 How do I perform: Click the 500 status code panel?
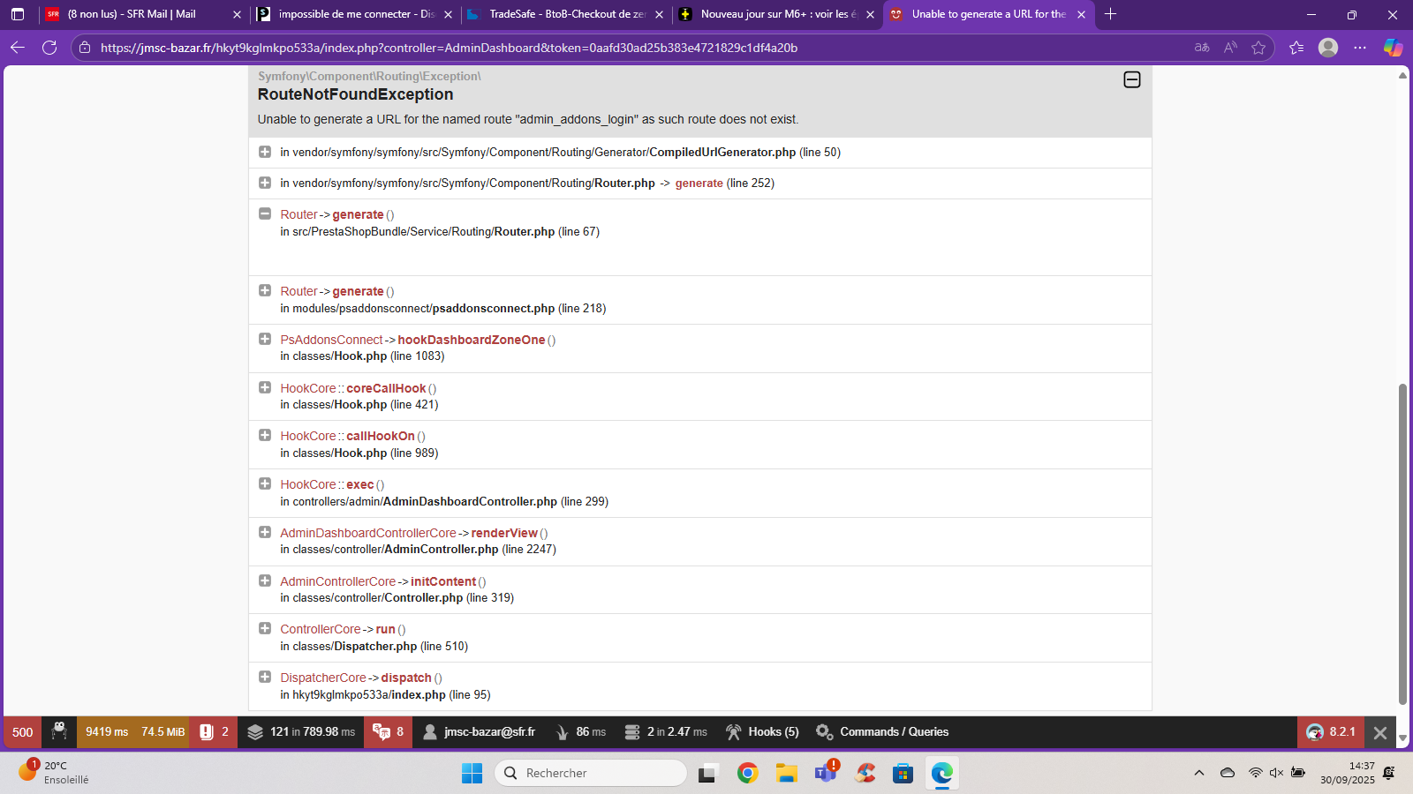23,731
